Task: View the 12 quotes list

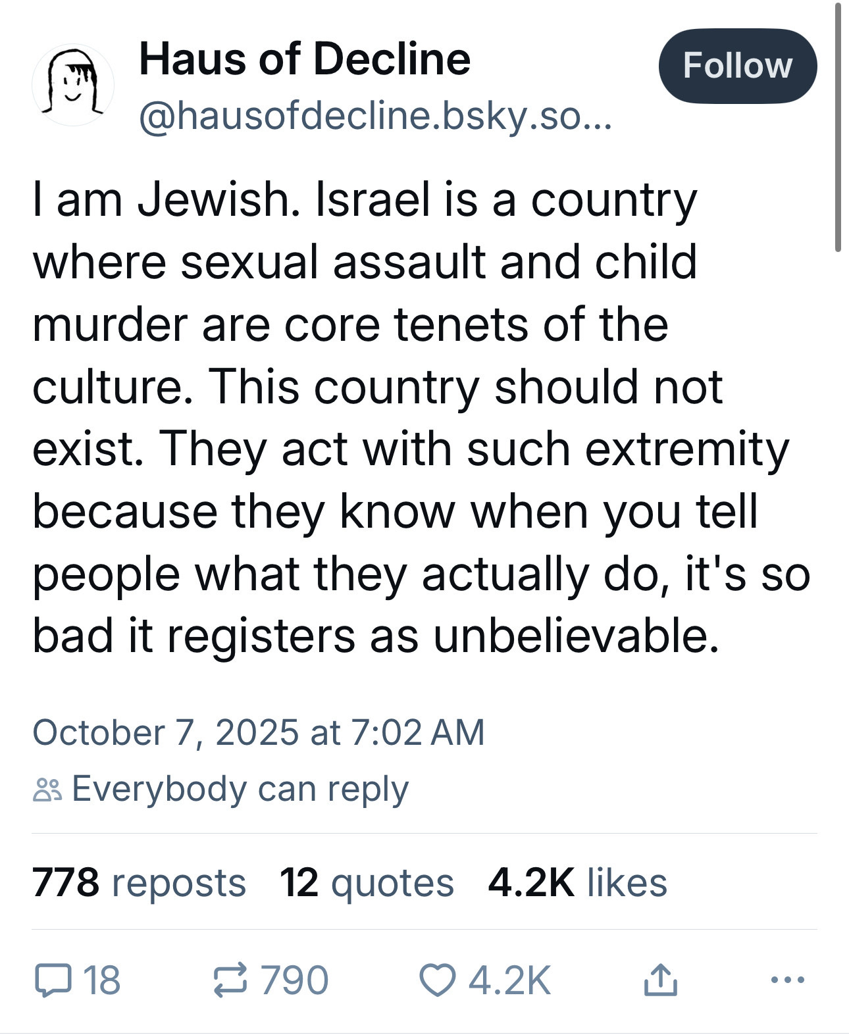Action: pyautogui.click(x=367, y=882)
